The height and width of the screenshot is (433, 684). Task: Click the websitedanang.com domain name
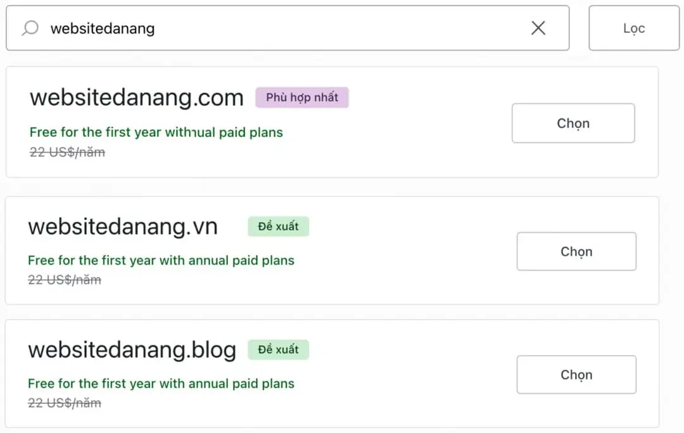(x=136, y=98)
